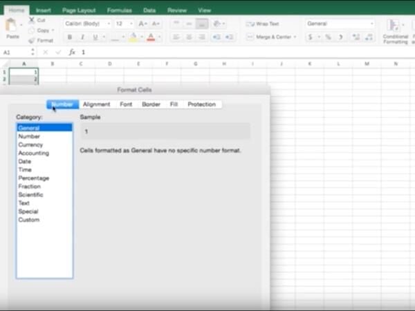
Task: Switch to Alignment tab in Format Cells
Action: pyautogui.click(x=97, y=104)
